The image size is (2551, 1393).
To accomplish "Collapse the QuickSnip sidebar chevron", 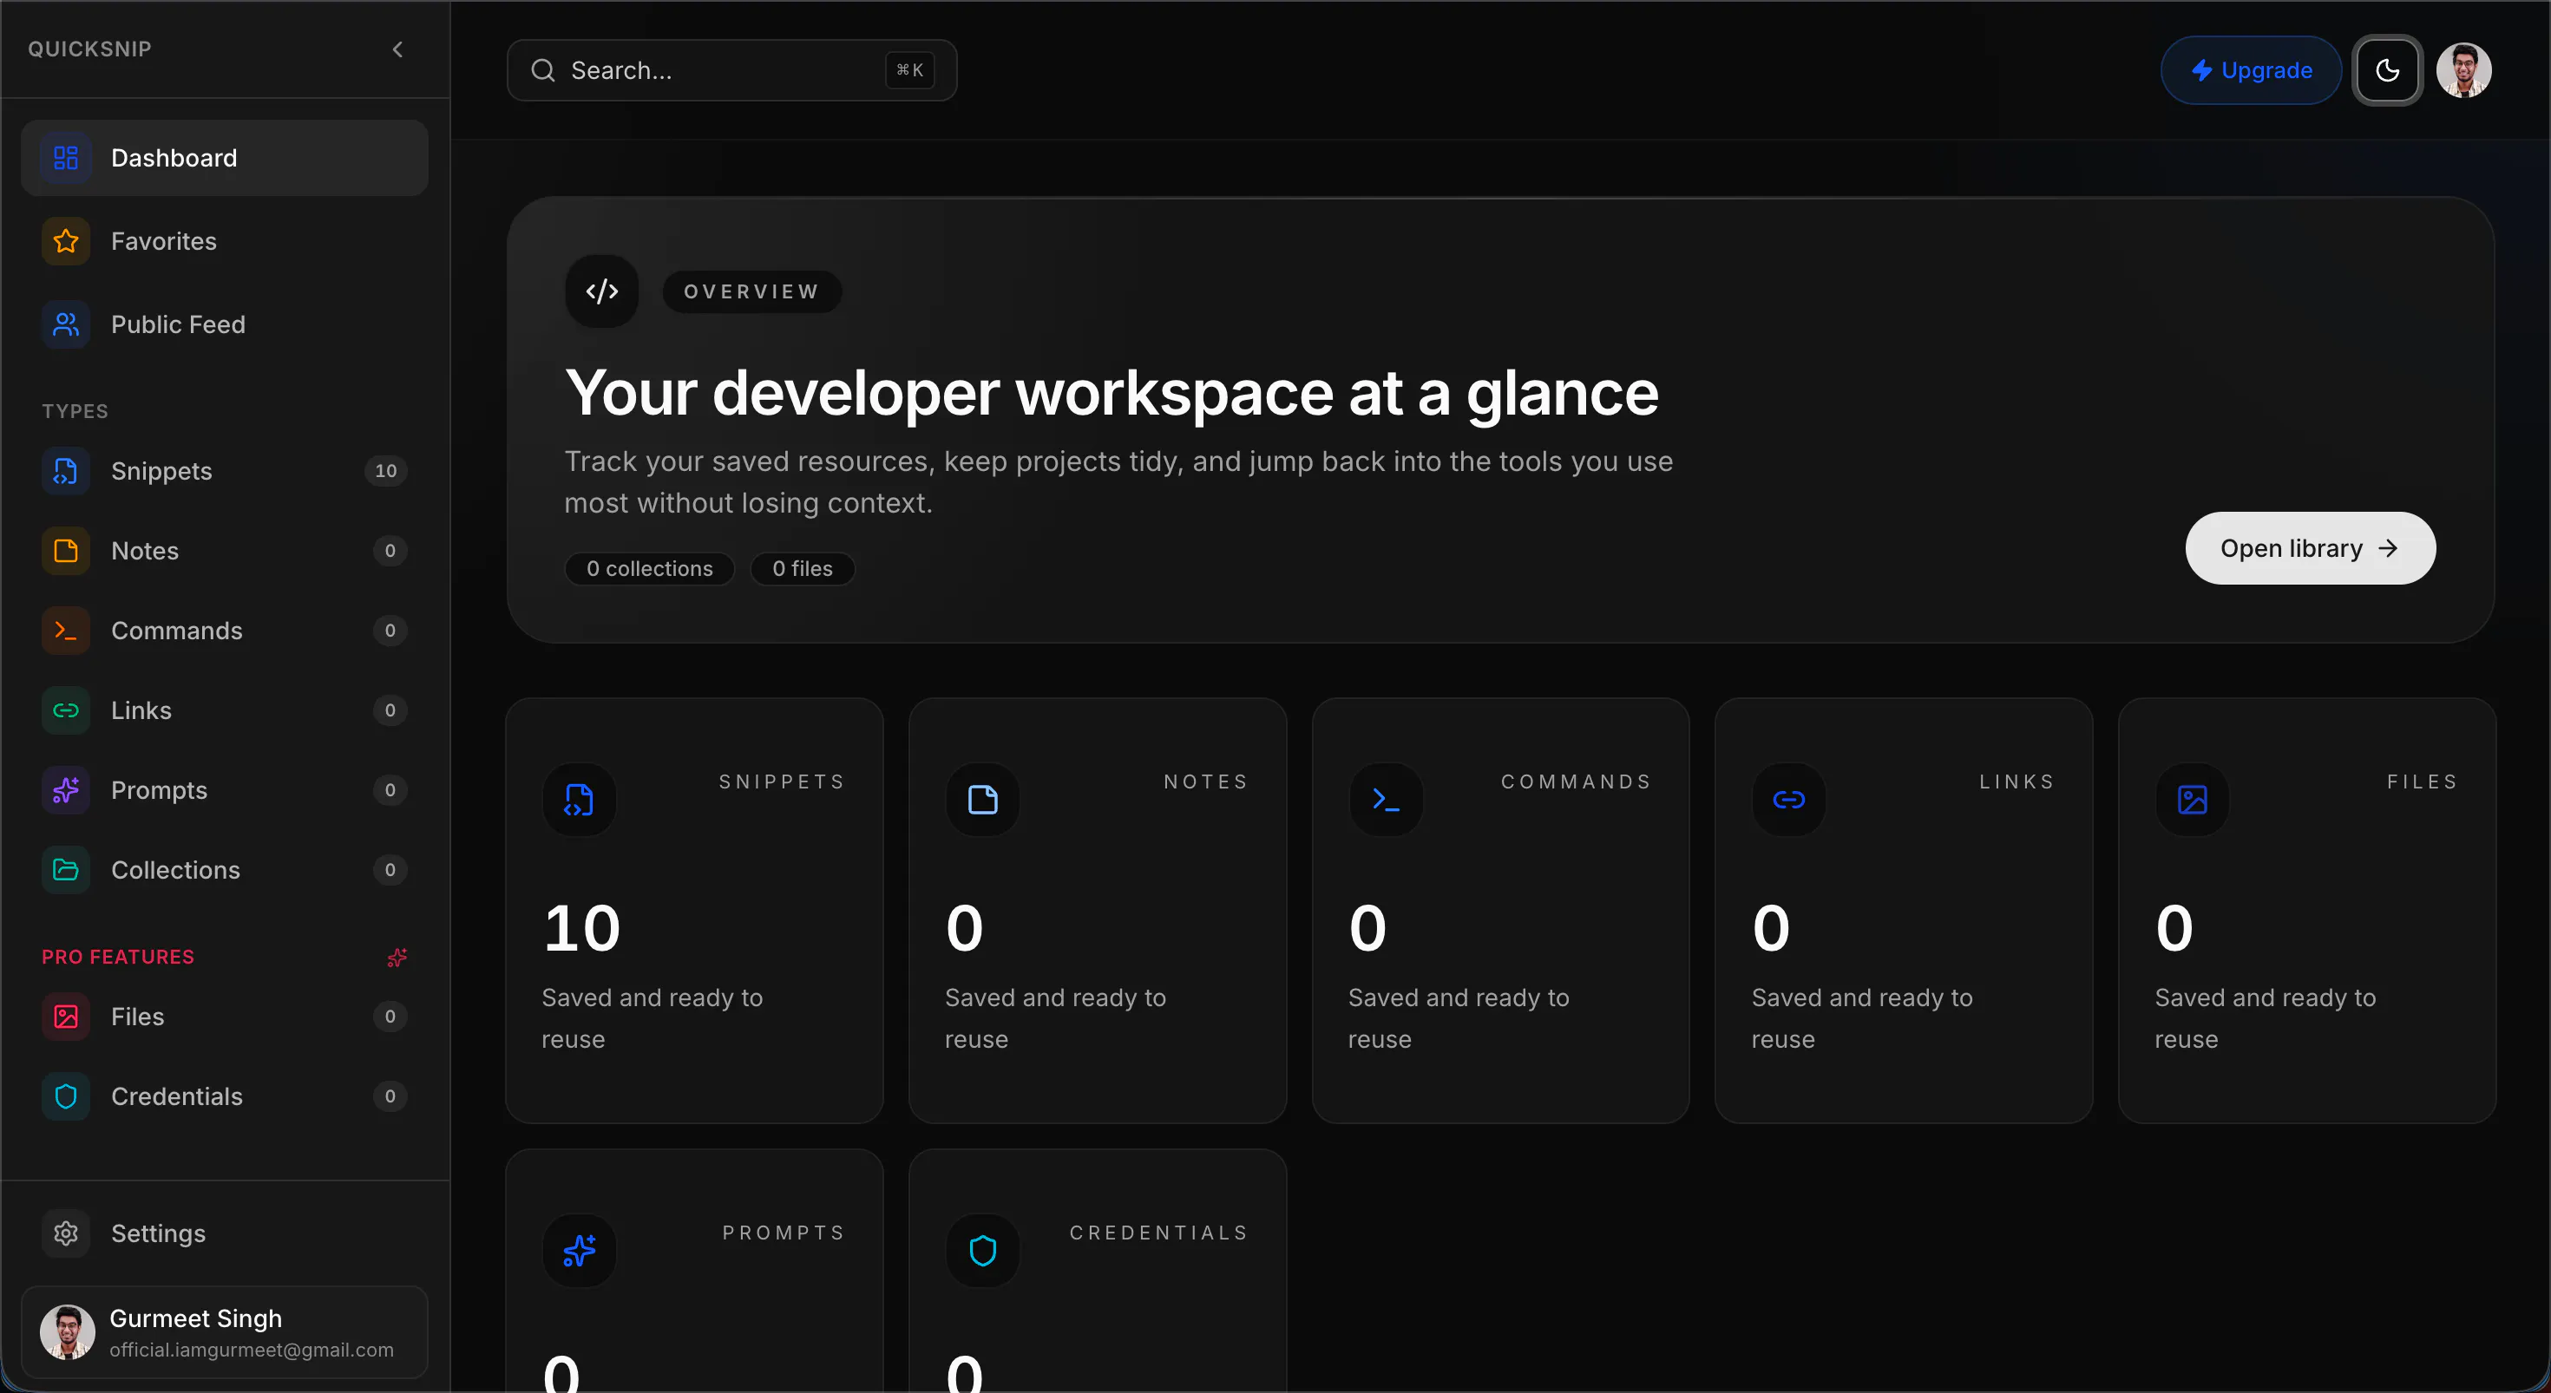I will click(x=397, y=49).
